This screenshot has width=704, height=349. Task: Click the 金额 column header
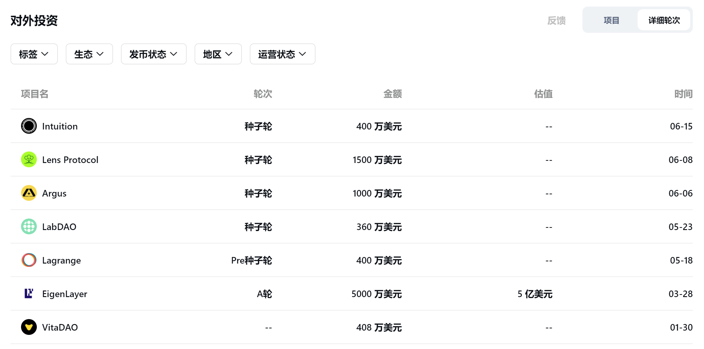tap(393, 94)
